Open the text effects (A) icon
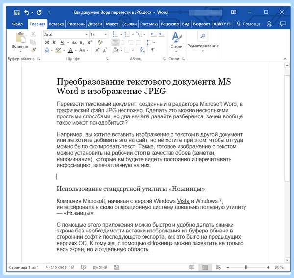Image resolution: width=294 pixels, height=278 pixels. (47, 50)
